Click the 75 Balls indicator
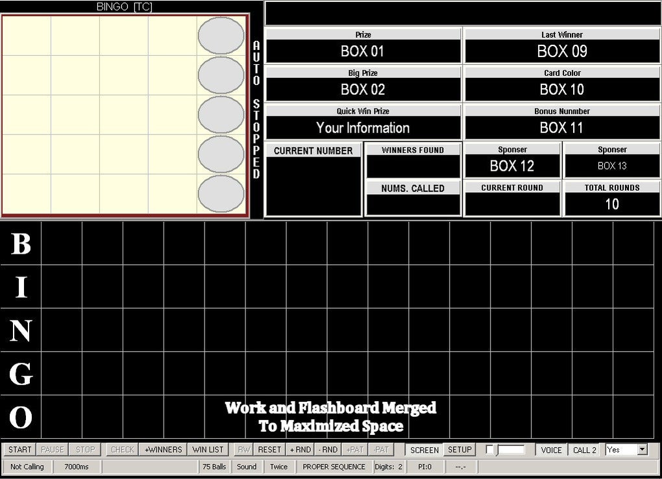The height and width of the screenshot is (479, 662). 213,466
